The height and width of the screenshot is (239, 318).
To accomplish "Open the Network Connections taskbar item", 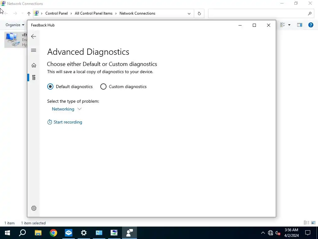I will 114,233.
